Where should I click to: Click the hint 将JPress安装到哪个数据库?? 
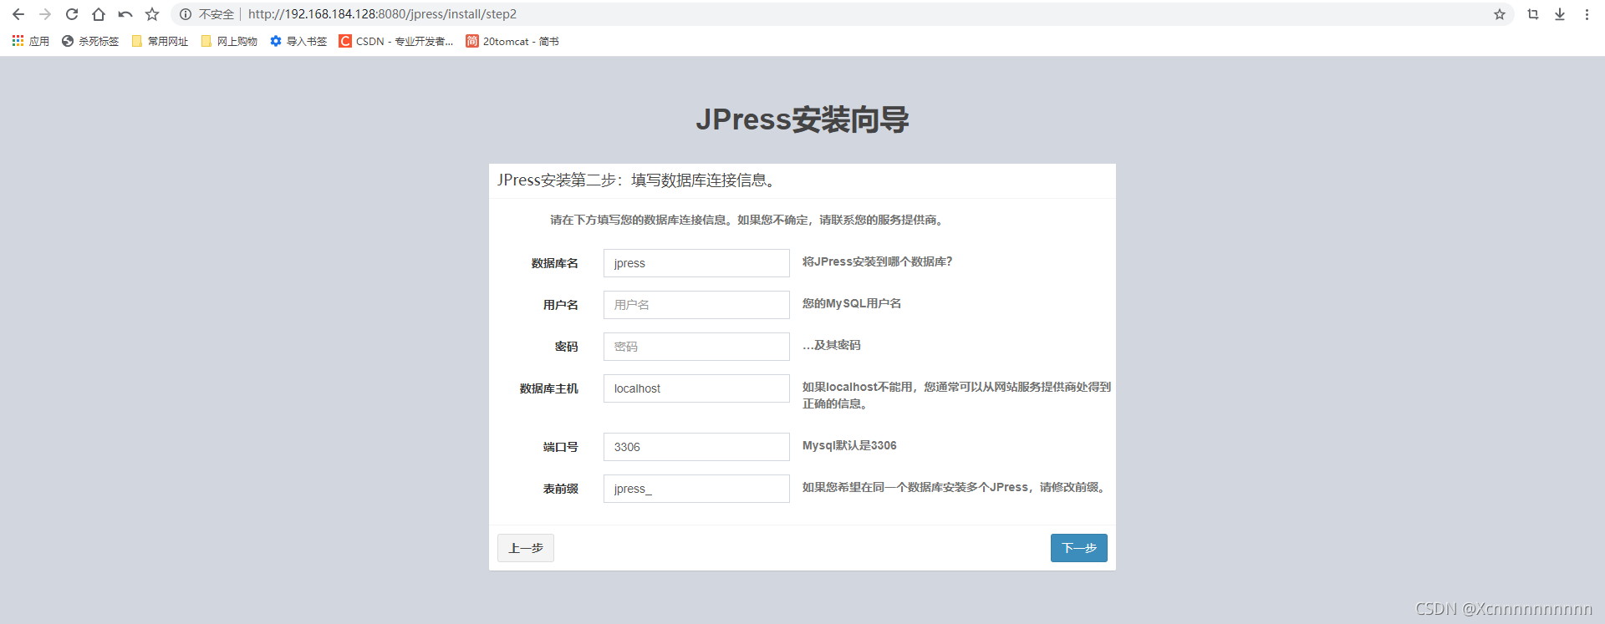pos(878,261)
